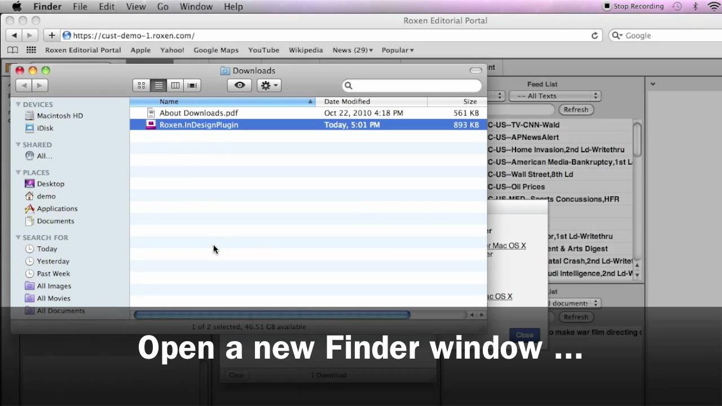Screen dimensions: 722x406
Task: Switch Finder to Cover Flow view
Action: (x=192, y=85)
